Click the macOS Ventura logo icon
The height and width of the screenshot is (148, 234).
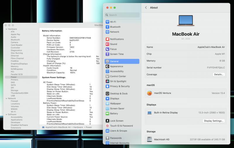point(149,93)
